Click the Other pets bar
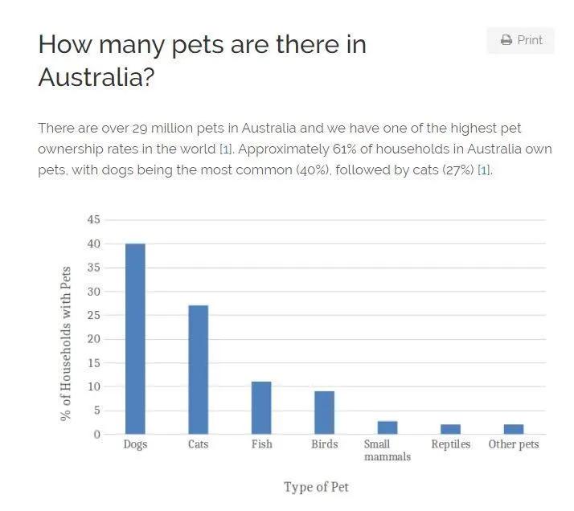The width and height of the screenshot is (574, 511). [x=513, y=429]
